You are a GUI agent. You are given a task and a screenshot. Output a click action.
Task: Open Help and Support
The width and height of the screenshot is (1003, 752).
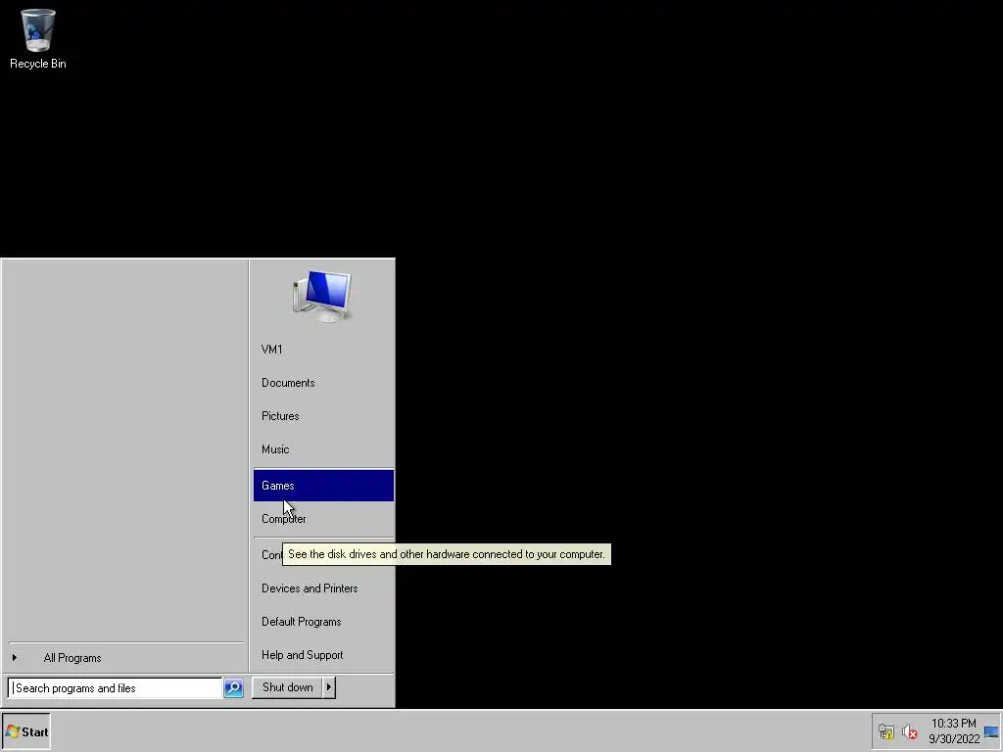323,655
